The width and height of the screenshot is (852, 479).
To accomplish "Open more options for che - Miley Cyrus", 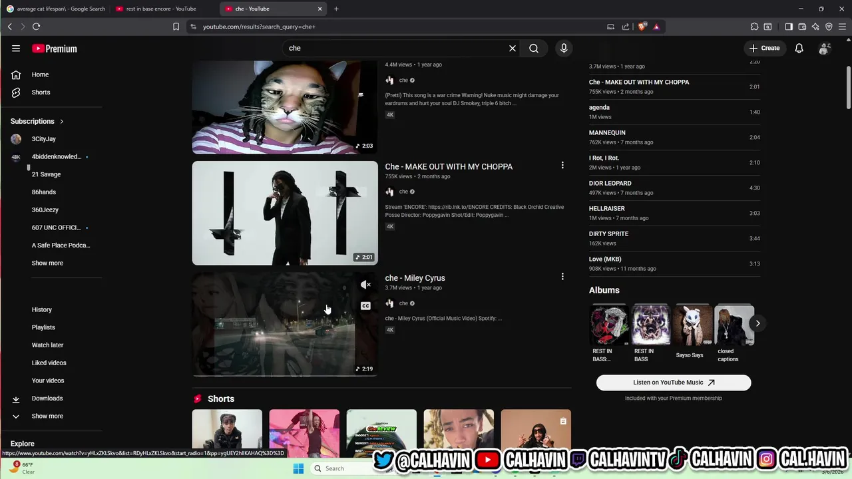I will [x=562, y=276].
